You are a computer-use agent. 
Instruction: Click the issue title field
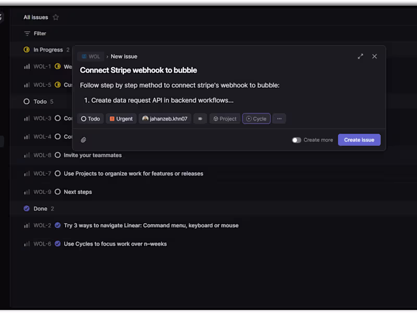click(139, 70)
